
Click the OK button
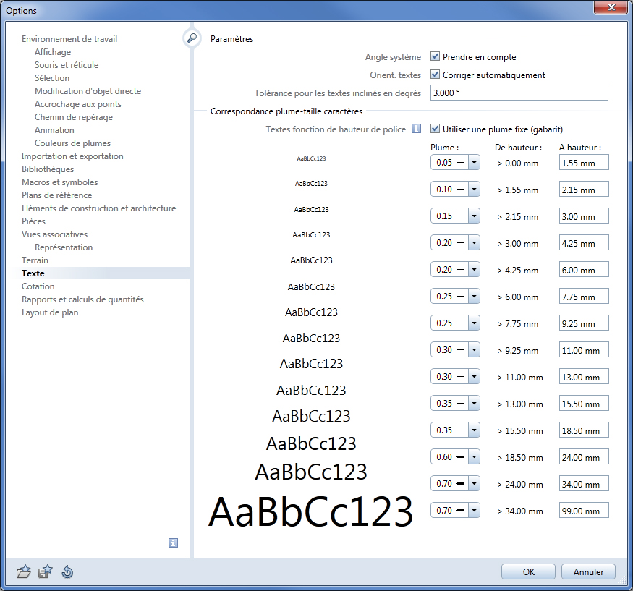point(528,571)
